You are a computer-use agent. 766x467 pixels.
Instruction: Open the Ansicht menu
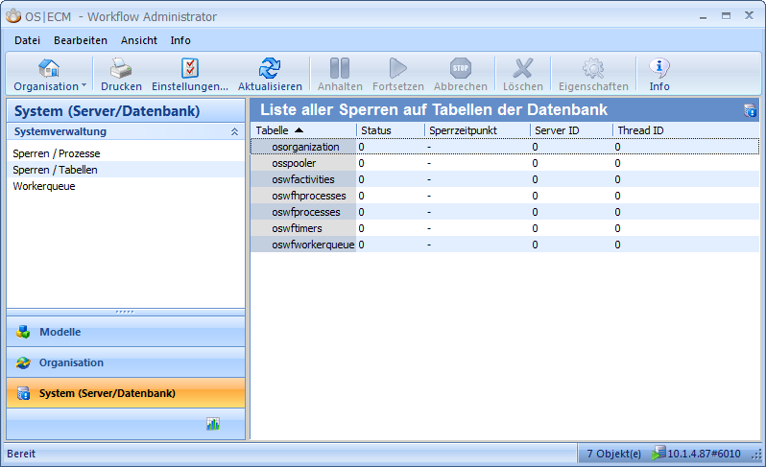[139, 40]
